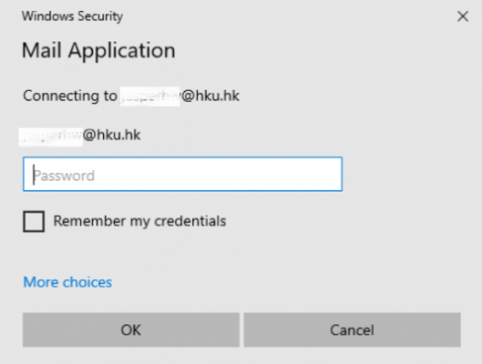Click the right end of the Password box
Viewport: 482px width, 364px height.
pos(333,174)
